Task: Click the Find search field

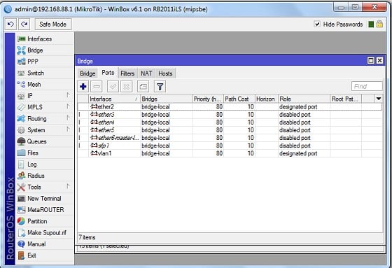Action: (x=367, y=86)
